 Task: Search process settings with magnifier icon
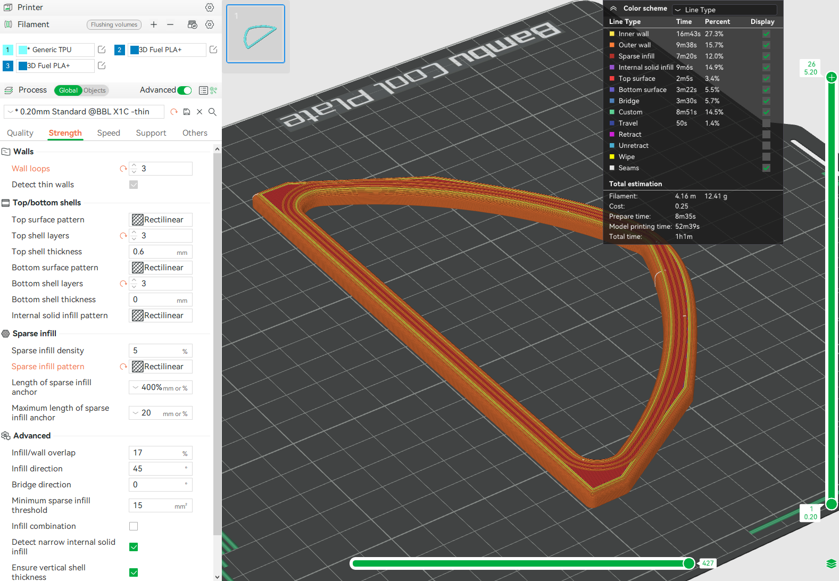[x=212, y=112]
